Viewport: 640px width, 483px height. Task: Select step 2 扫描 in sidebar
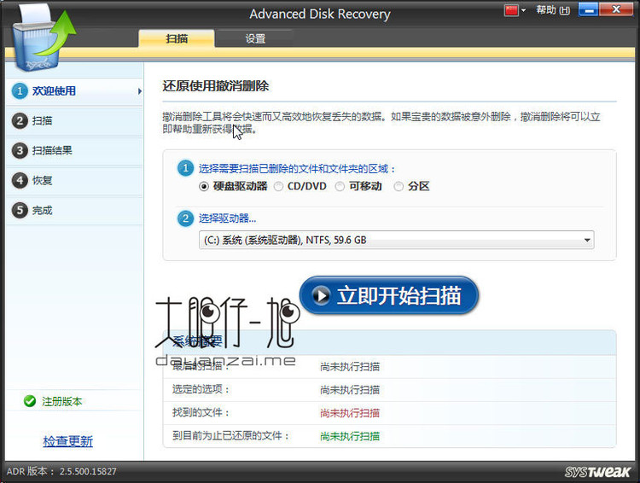point(75,121)
